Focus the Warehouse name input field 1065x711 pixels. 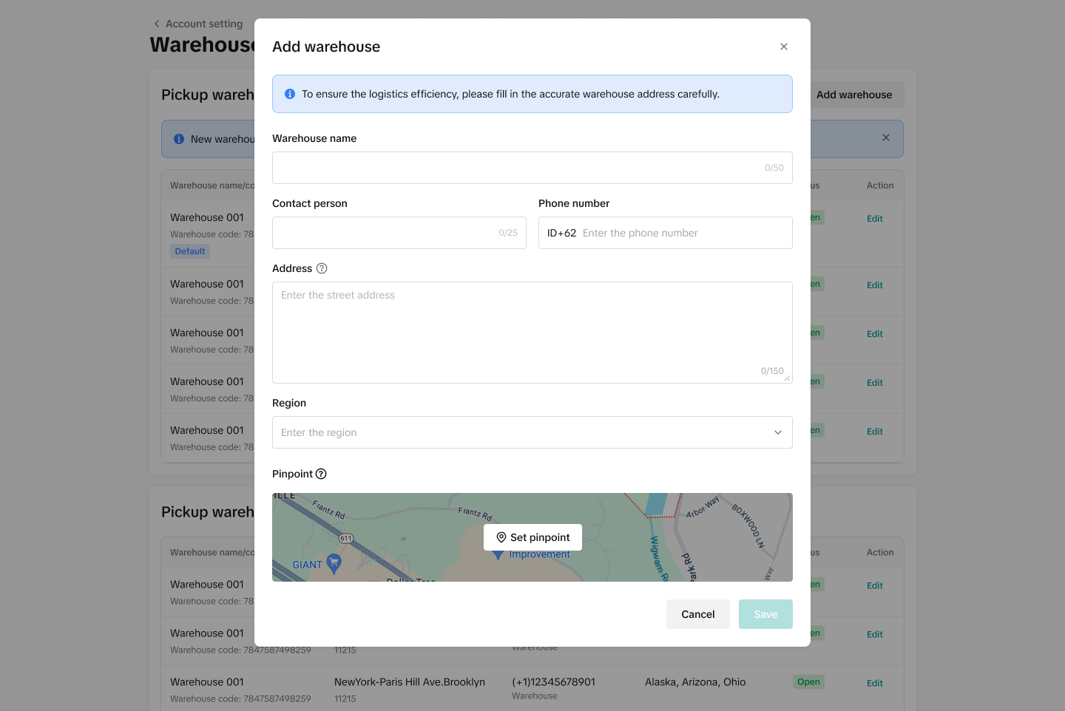click(x=518, y=168)
